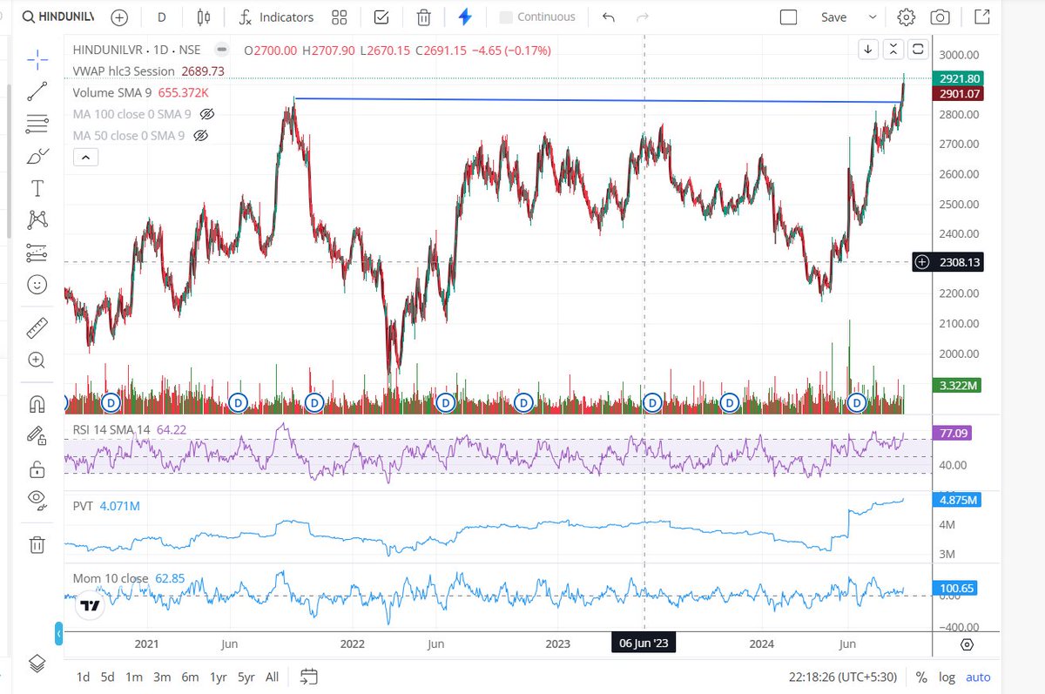Click the alert checkbox toolbar icon
The image size is (1045, 694).
click(x=381, y=17)
